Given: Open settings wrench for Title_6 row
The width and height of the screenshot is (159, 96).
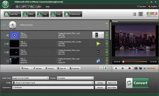Looking at the screenshot, I should [107, 49].
